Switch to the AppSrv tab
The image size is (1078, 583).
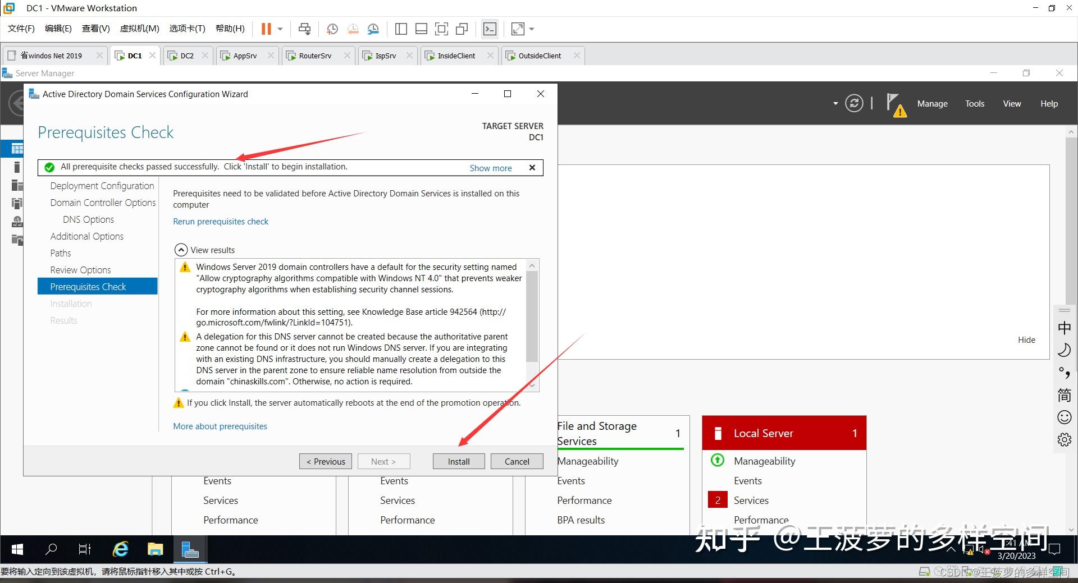point(245,56)
